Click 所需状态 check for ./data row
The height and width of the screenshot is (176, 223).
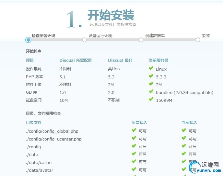tap(134, 154)
